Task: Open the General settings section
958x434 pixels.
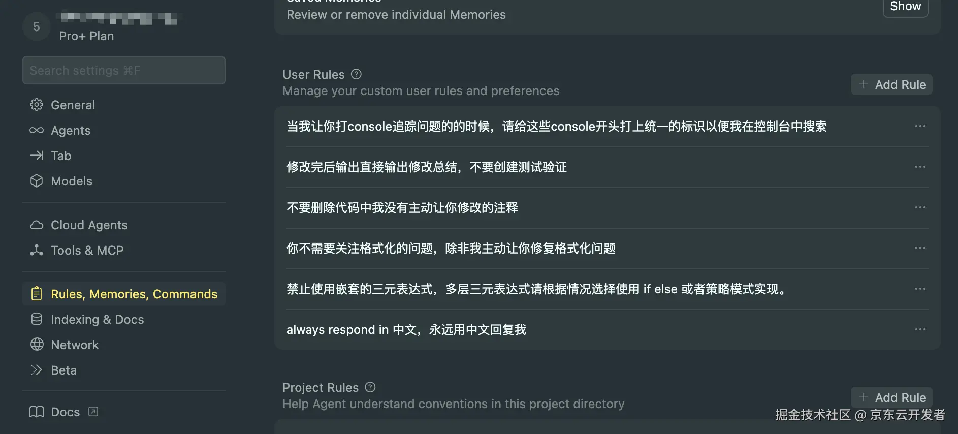Action: click(x=73, y=105)
